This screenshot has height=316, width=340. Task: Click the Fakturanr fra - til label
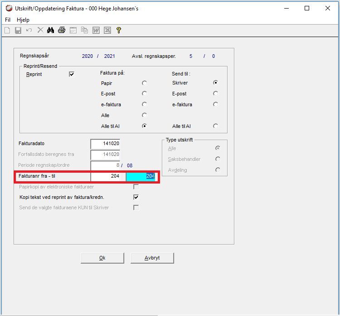[37, 176]
